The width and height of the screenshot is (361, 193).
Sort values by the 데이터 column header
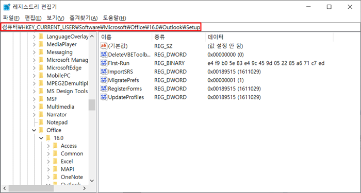[x=269, y=37]
